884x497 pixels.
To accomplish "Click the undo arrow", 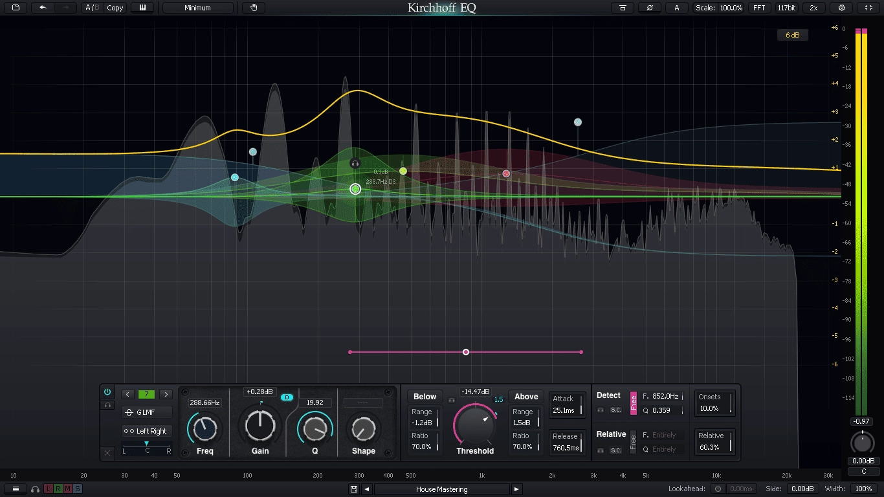I will click(43, 8).
